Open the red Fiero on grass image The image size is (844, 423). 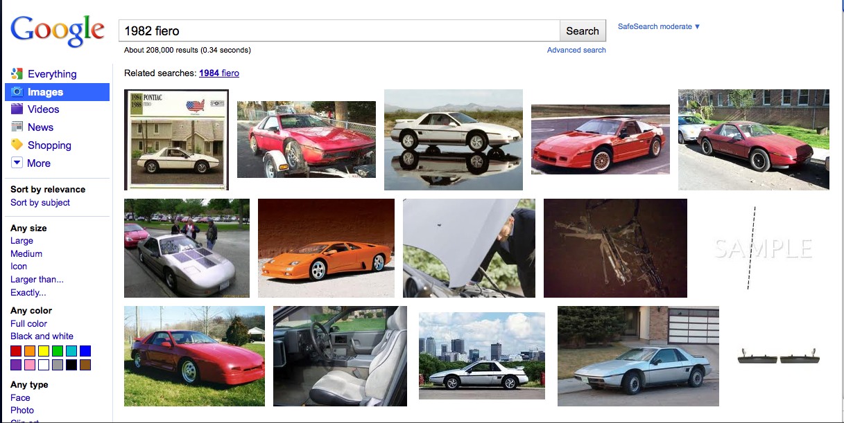coord(194,356)
